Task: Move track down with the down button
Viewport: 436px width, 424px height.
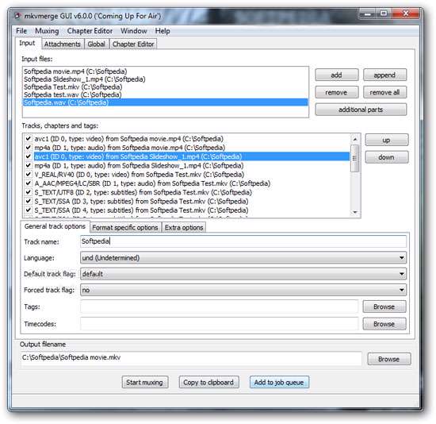Action: coord(387,157)
